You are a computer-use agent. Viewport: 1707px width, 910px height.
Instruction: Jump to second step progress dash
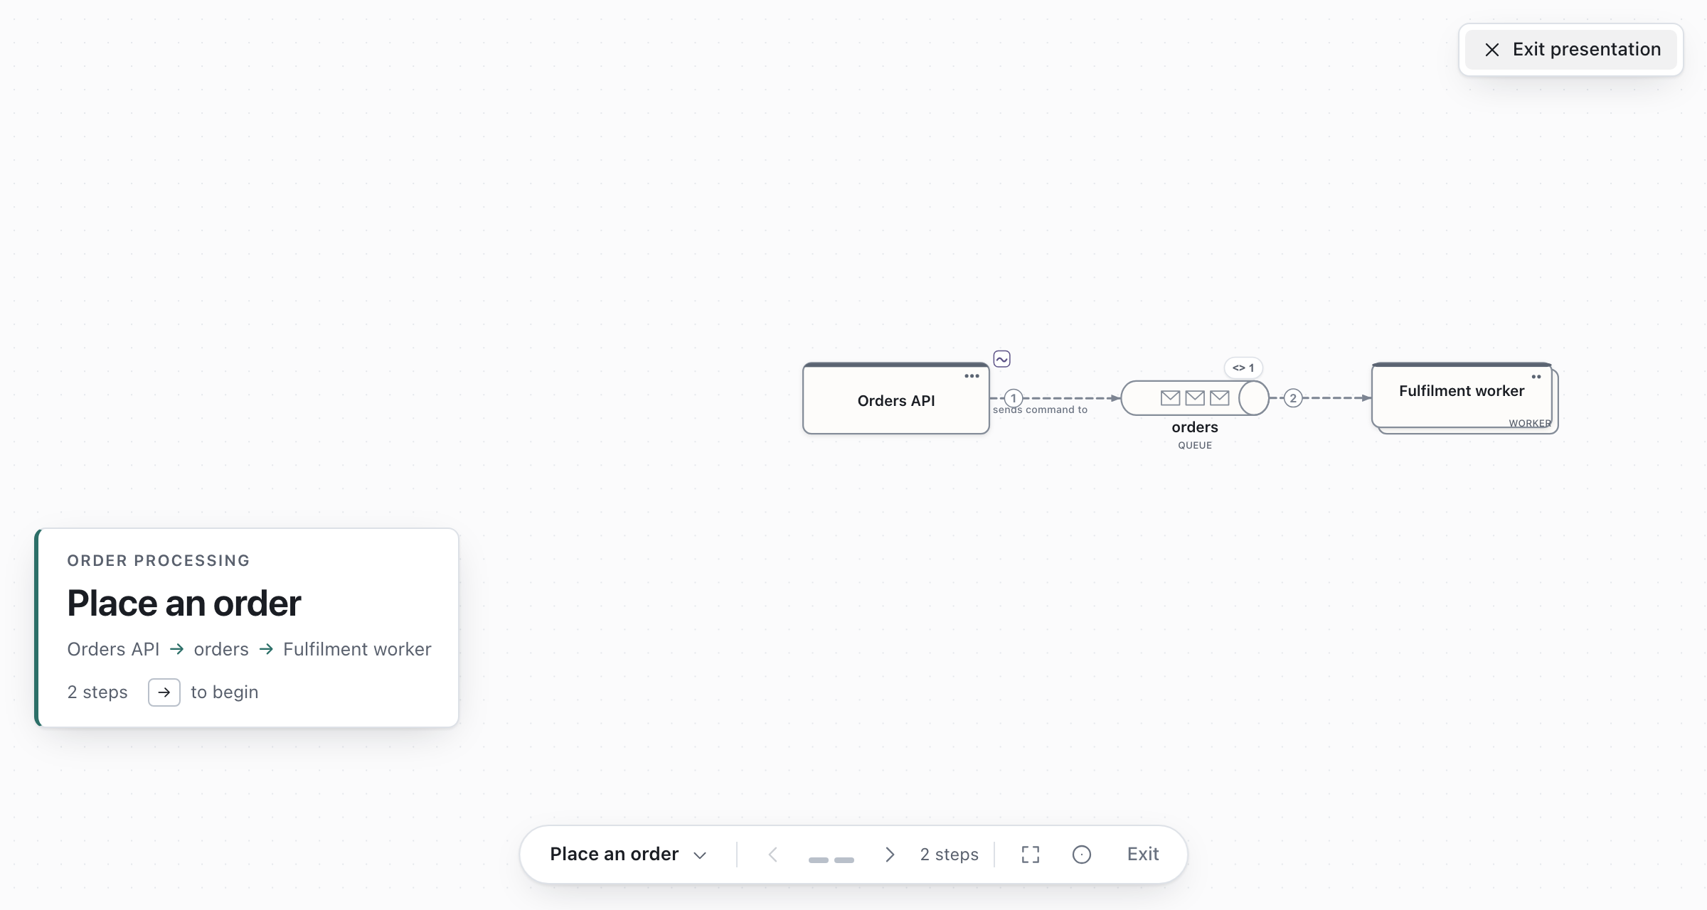point(844,860)
